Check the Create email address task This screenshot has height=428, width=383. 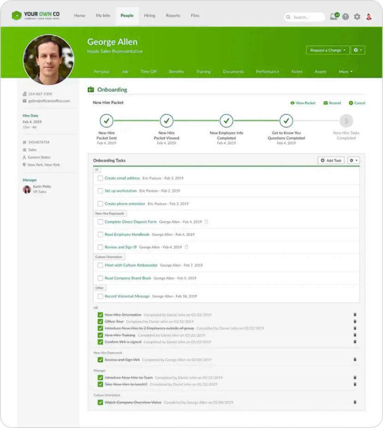[x=100, y=177]
